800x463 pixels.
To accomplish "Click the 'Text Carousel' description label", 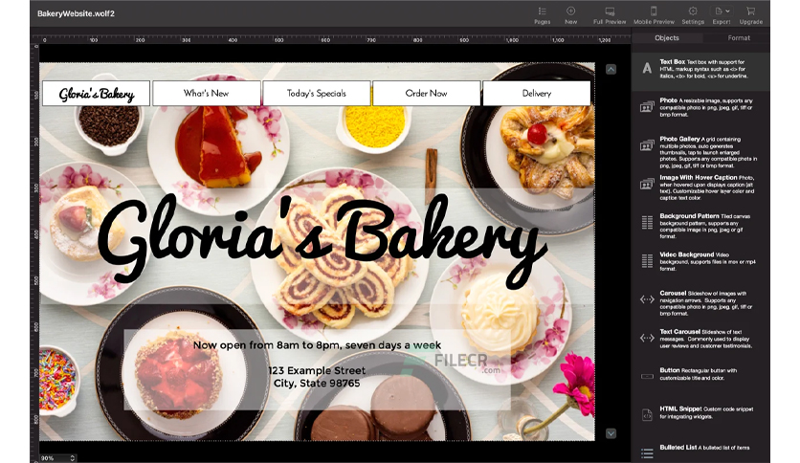I will click(x=679, y=331).
